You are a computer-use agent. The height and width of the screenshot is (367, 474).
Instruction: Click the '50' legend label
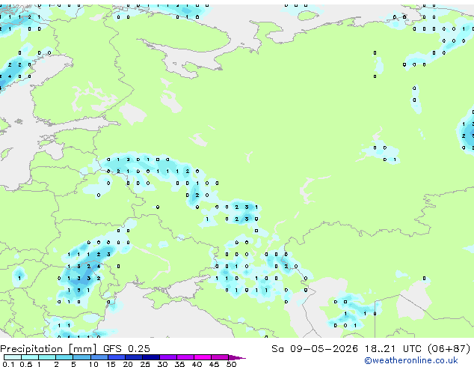[231, 364]
